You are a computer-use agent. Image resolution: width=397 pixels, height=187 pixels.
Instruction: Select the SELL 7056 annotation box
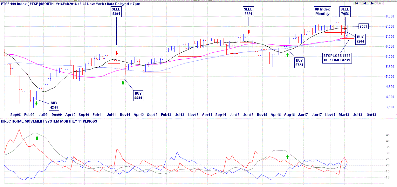pos(345,12)
